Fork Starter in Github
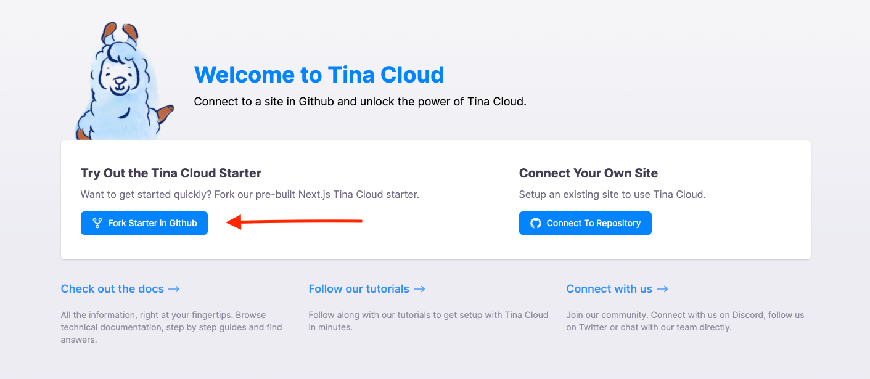The width and height of the screenshot is (870, 379). point(144,223)
